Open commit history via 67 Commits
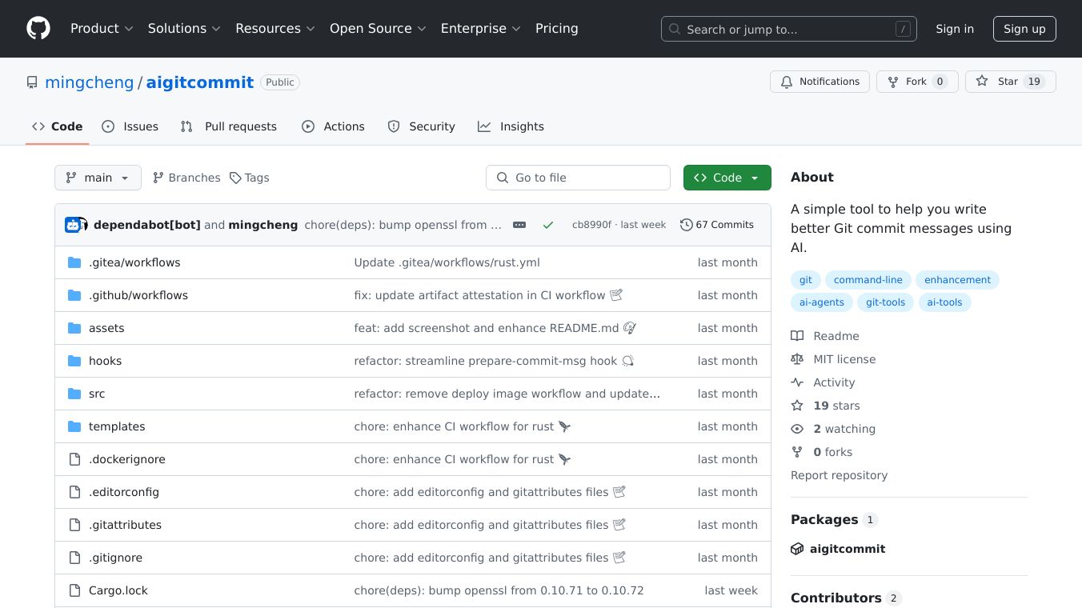Viewport: 1082px width, 608px height. (717, 225)
